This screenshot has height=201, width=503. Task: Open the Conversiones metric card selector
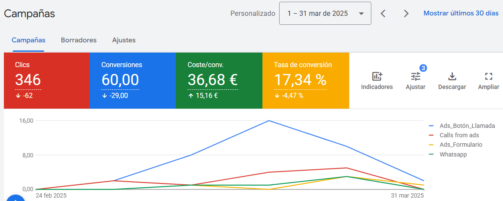point(133,80)
